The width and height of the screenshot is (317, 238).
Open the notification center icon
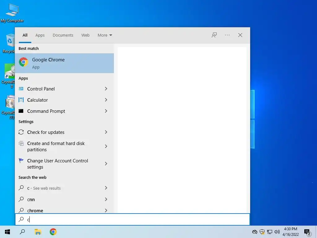307,232
